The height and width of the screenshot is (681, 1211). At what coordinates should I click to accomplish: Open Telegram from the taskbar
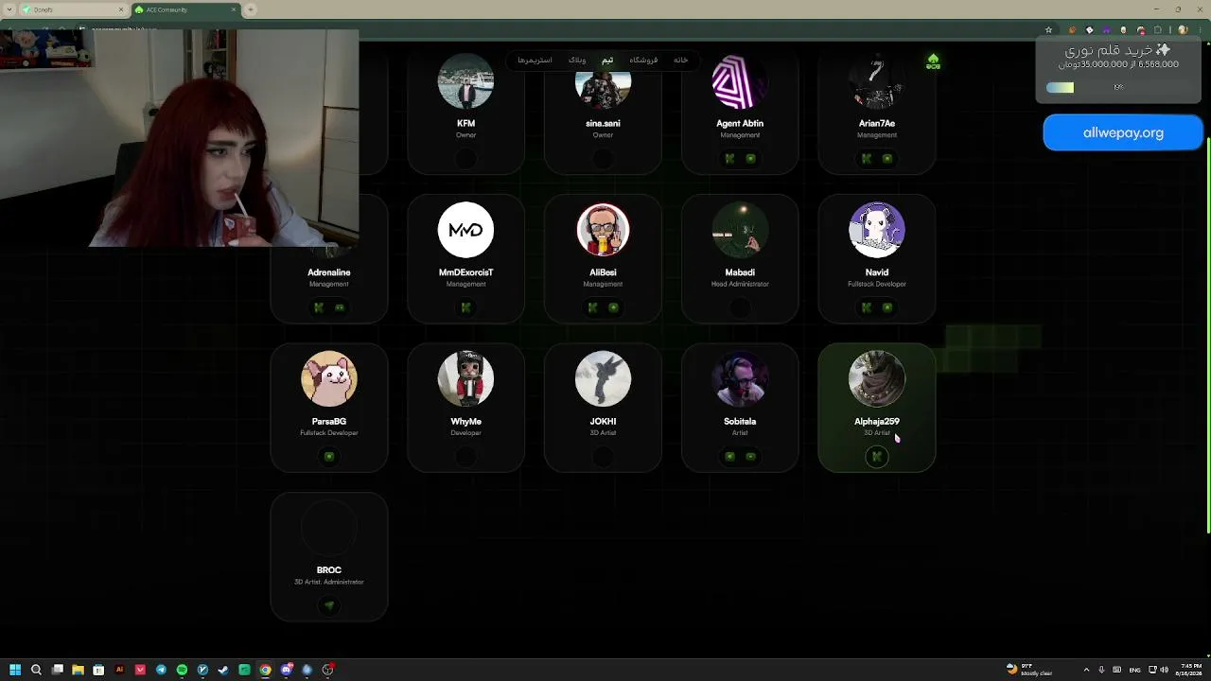click(161, 670)
